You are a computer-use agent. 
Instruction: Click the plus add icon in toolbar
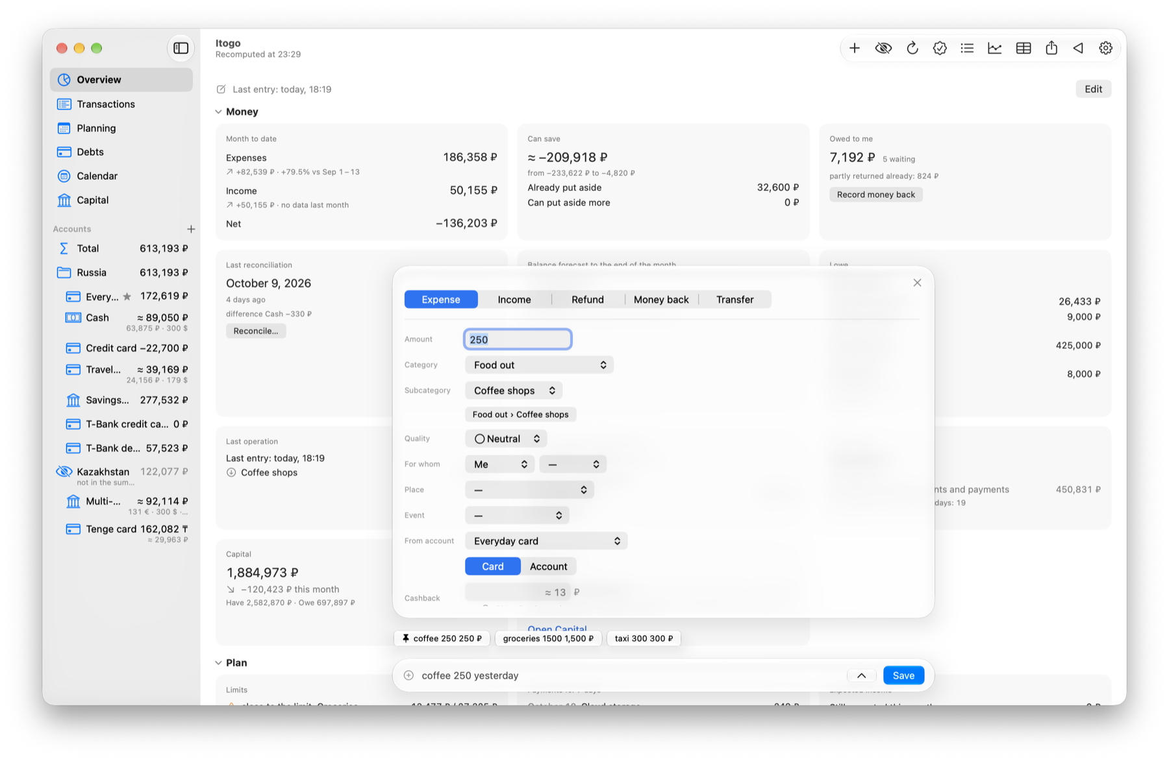click(855, 48)
